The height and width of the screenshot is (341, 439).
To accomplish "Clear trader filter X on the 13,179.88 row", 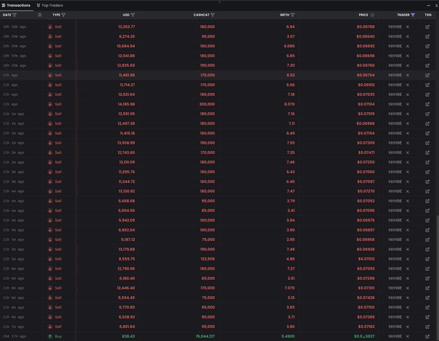I will coord(407,249).
